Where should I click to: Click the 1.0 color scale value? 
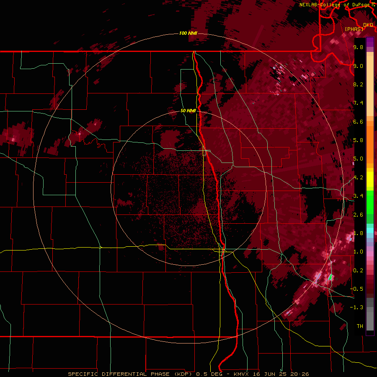(358, 252)
